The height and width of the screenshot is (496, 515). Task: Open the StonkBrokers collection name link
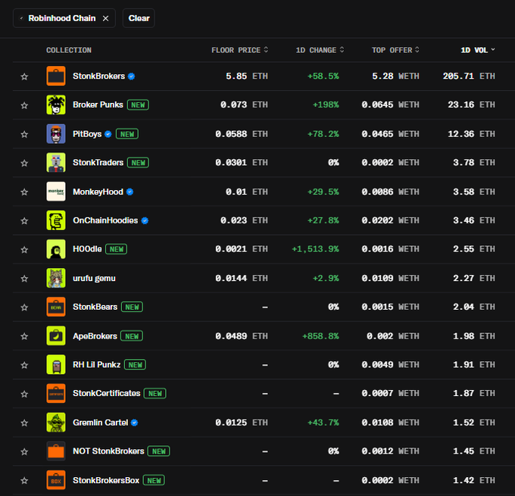coord(98,76)
